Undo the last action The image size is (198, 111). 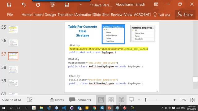tap(24, 5)
